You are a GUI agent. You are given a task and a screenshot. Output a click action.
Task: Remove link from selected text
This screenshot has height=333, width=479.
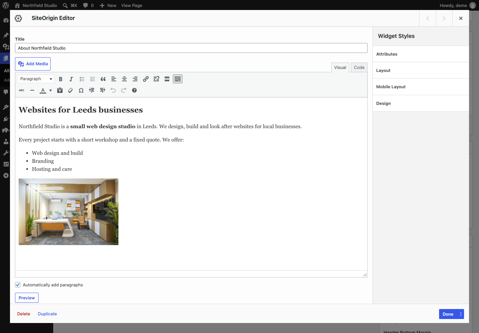click(156, 79)
